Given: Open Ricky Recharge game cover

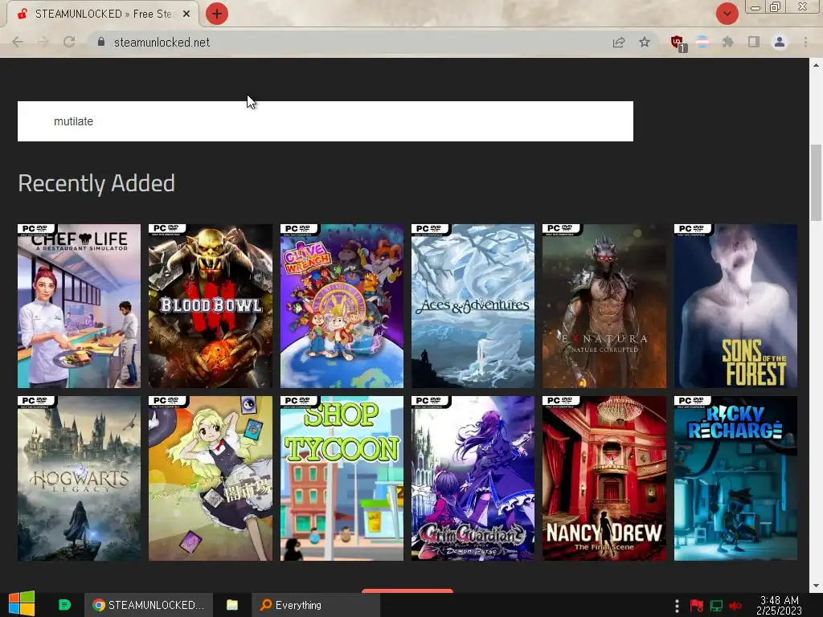Looking at the screenshot, I should coord(735,479).
